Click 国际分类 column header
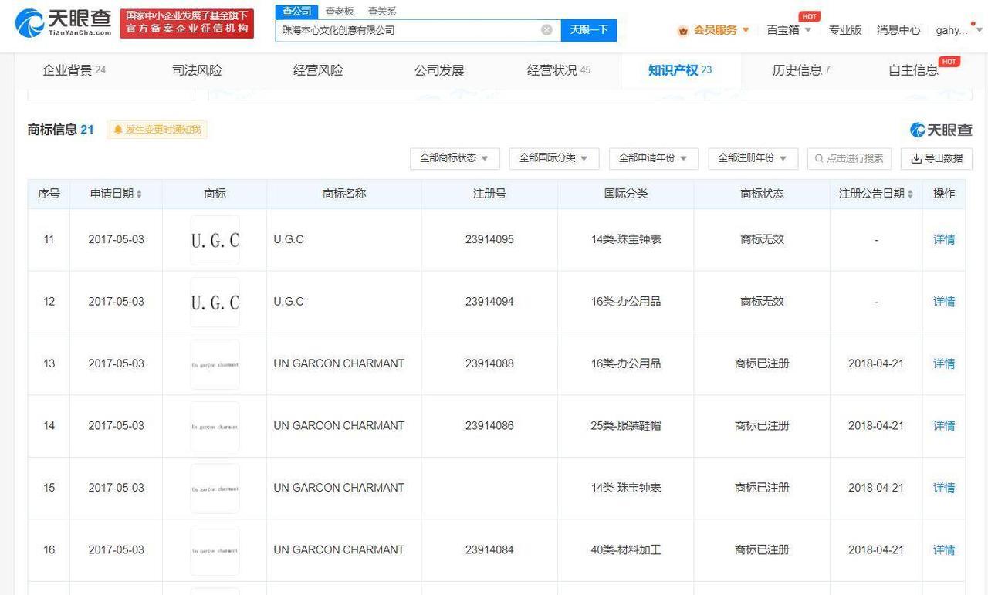Image resolution: width=988 pixels, height=595 pixels. [626, 194]
